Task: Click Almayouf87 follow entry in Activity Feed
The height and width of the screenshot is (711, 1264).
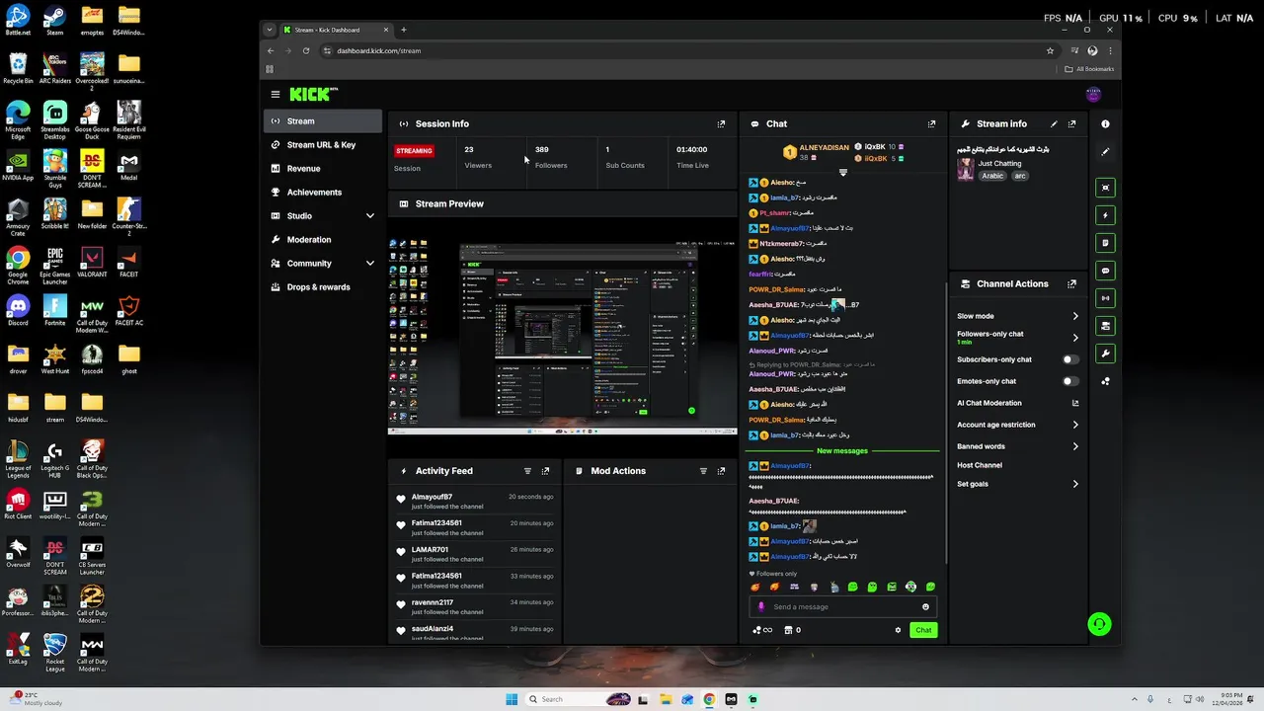Action: (476, 502)
